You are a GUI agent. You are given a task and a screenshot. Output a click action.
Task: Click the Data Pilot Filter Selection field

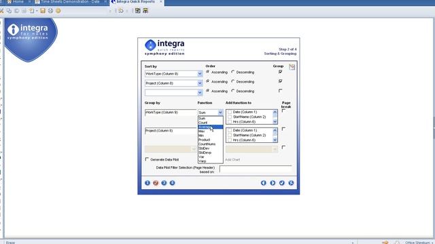[x=256, y=169]
